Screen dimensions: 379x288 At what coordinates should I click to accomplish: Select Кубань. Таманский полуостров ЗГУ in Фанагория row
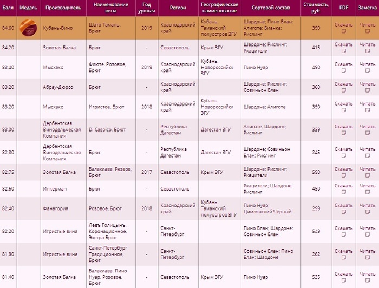219,208
